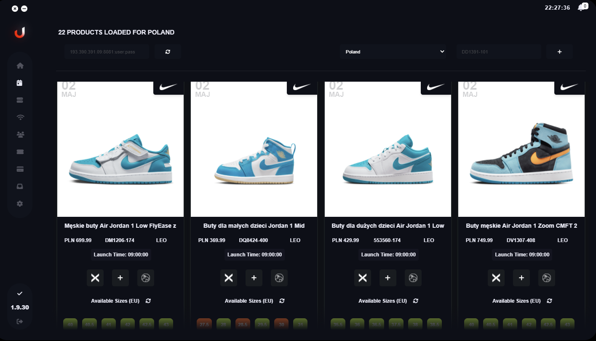Click the X icon under DM1206-174
Image resolution: width=596 pixels, height=341 pixels.
(x=95, y=278)
